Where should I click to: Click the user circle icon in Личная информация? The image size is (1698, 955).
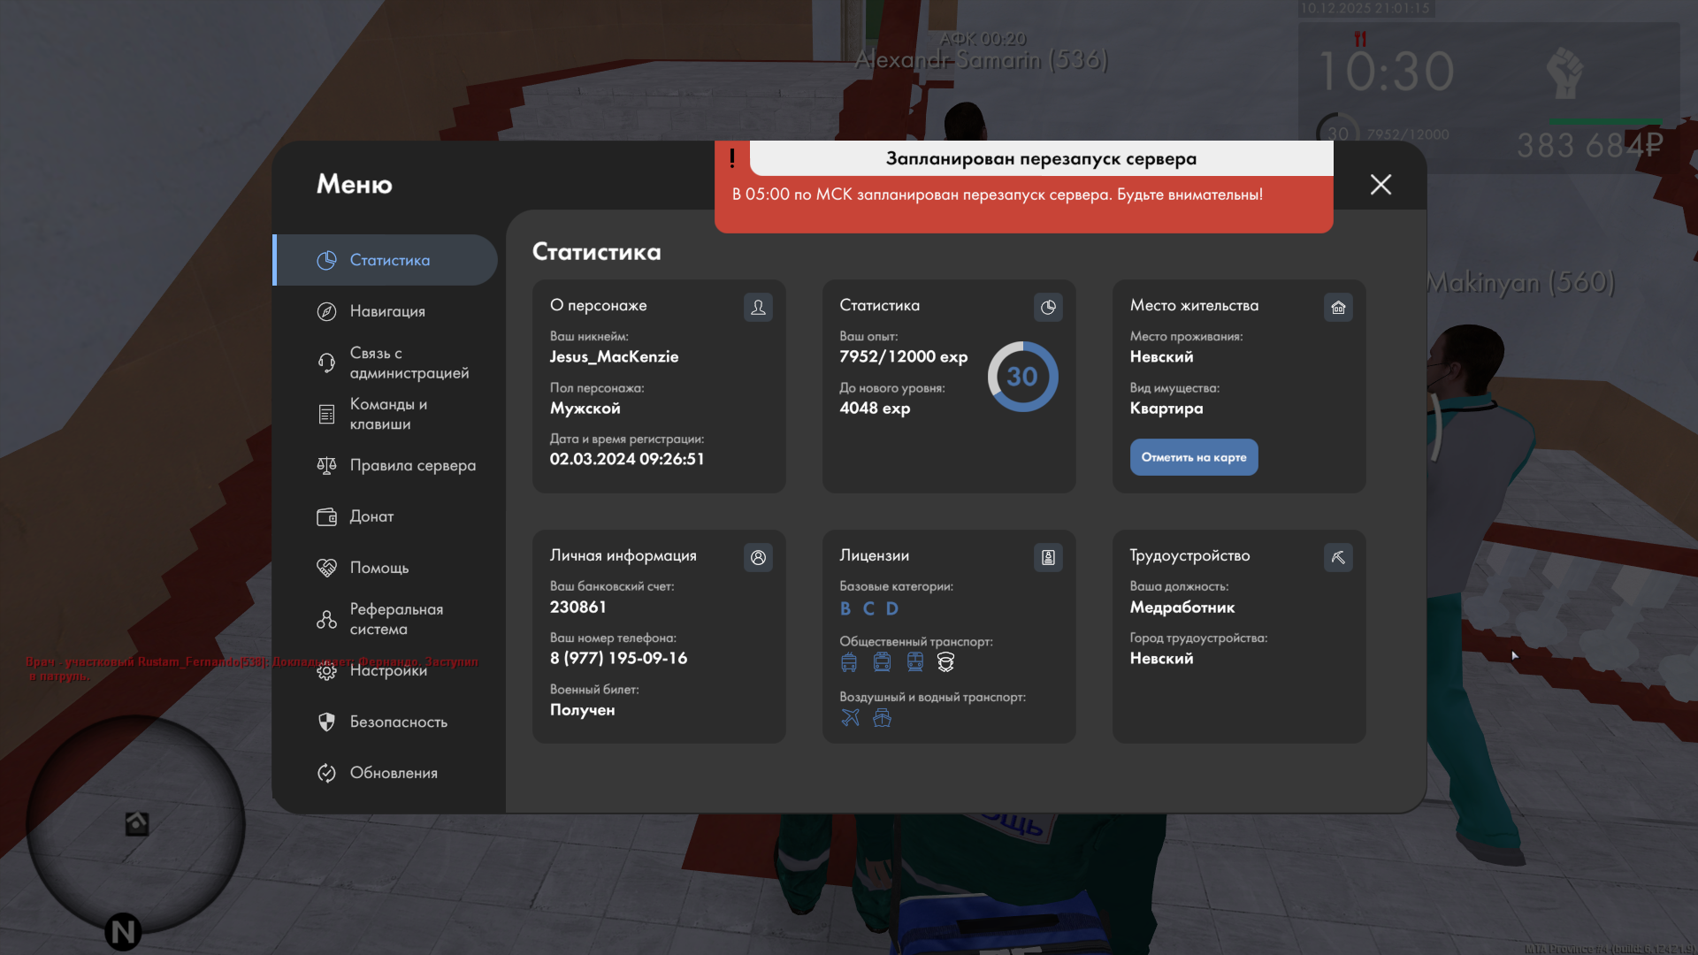pos(758,557)
